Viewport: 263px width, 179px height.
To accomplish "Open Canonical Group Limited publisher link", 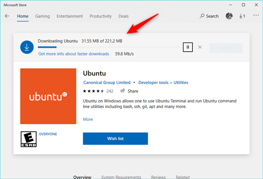I will [107, 82].
